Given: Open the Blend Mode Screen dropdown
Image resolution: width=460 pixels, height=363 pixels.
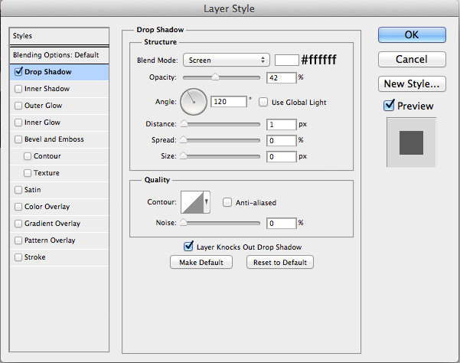Looking at the screenshot, I should (227, 60).
